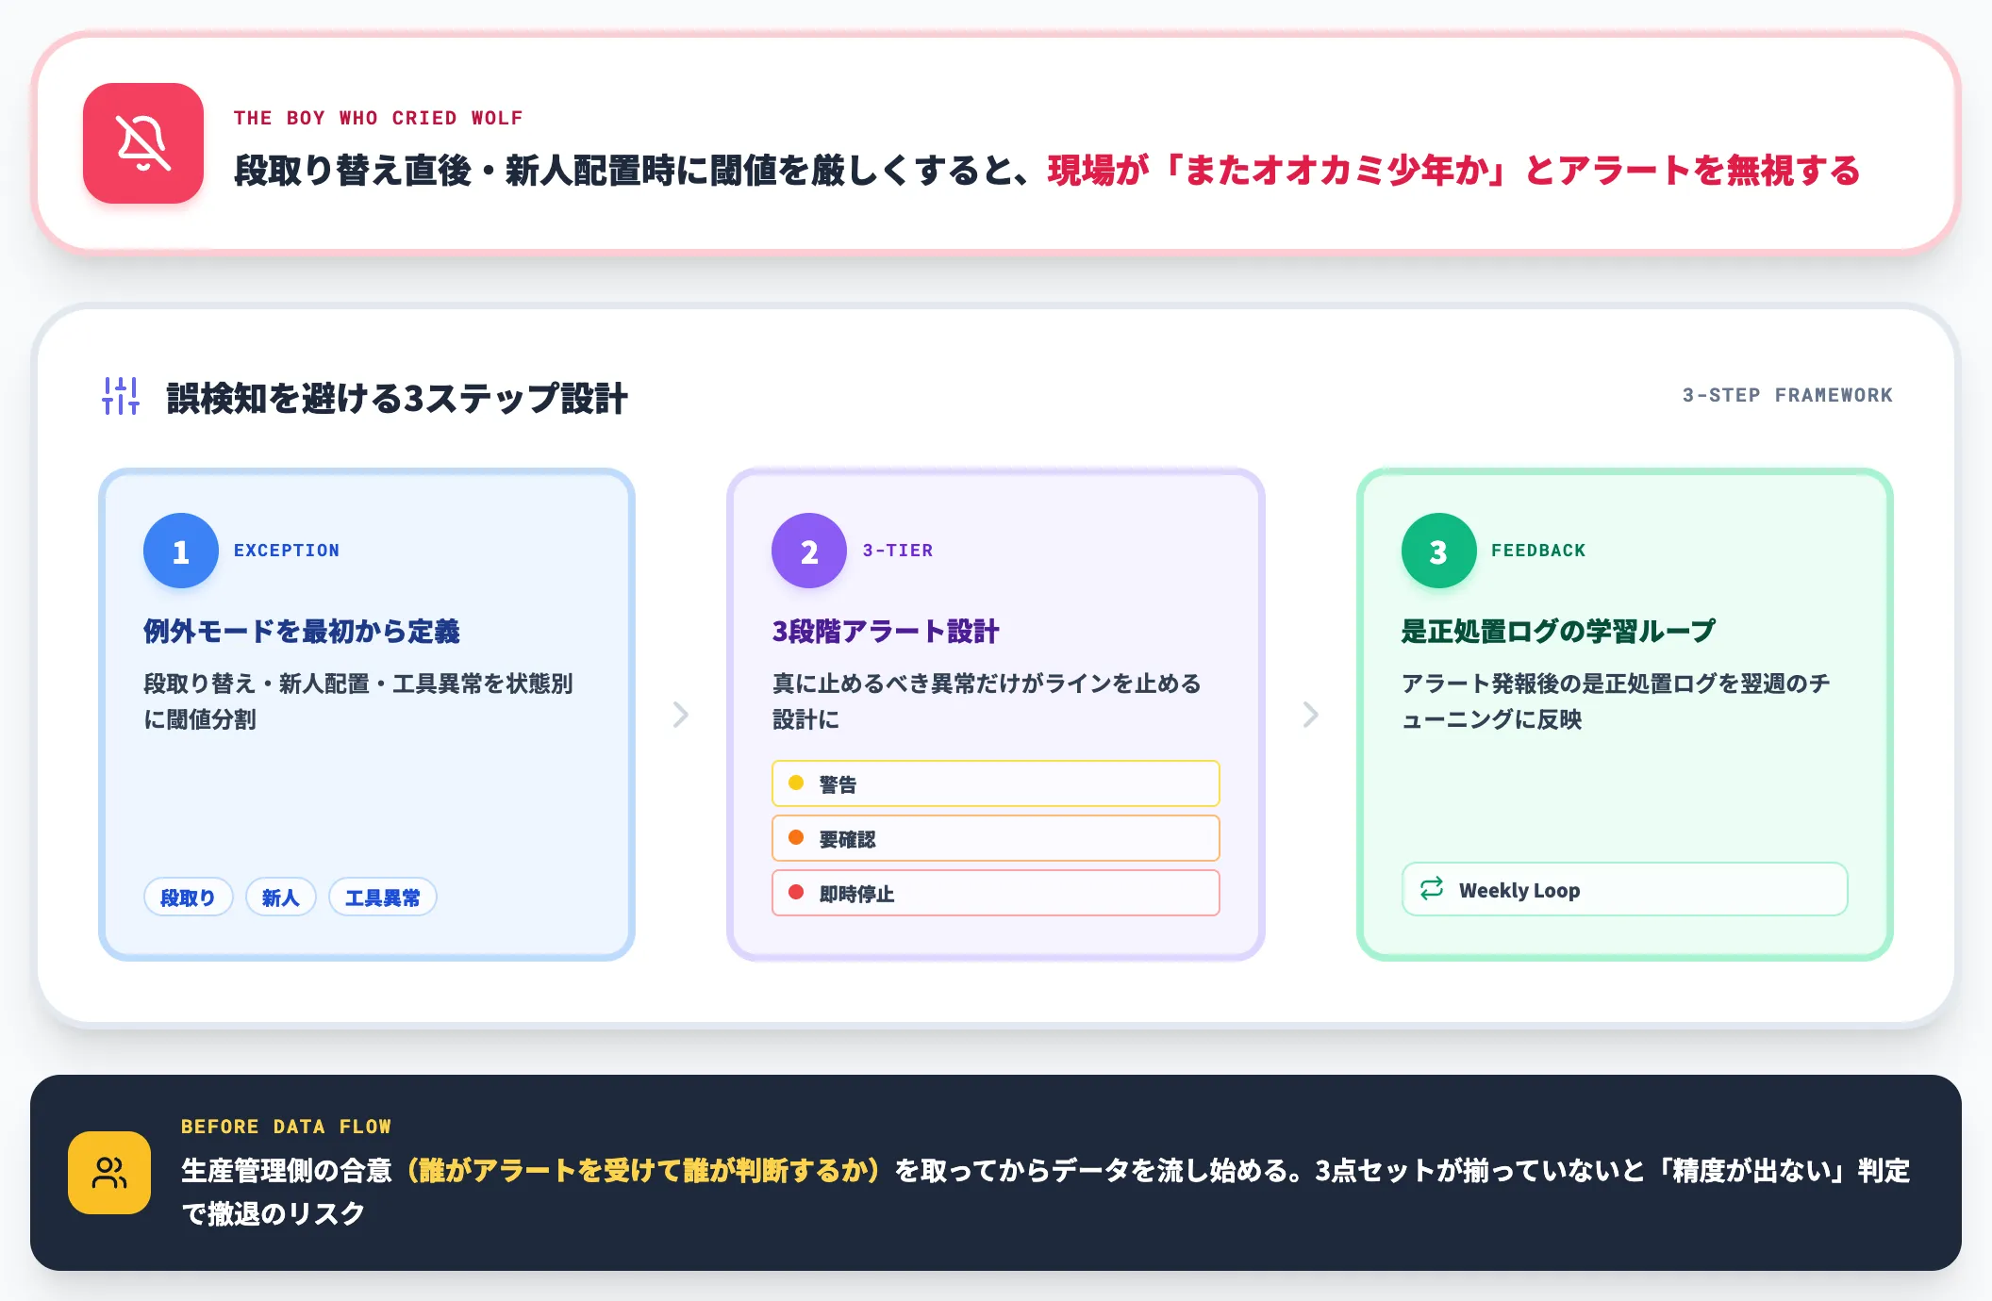Viewport: 1992px width, 1301px height.
Task: Click the blue step 1 number circle
Action: (x=181, y=551)
